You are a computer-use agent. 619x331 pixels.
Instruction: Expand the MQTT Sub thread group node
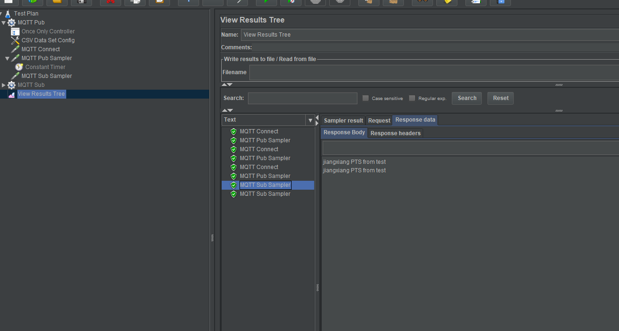4,85
